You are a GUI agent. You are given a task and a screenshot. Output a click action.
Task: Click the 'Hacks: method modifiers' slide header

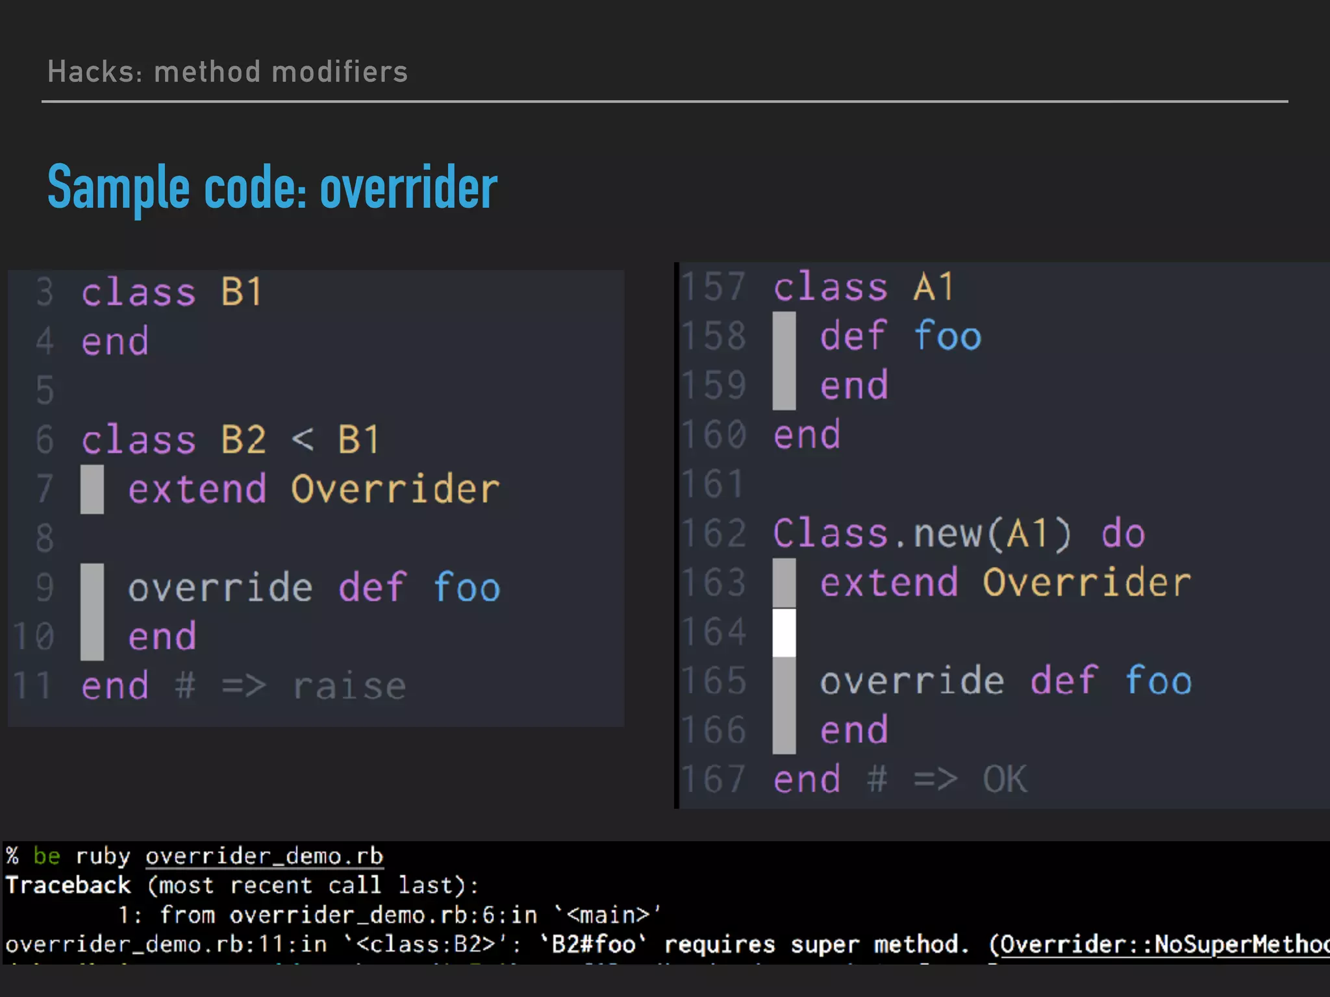pyautogui.click(x=227, y=71)
